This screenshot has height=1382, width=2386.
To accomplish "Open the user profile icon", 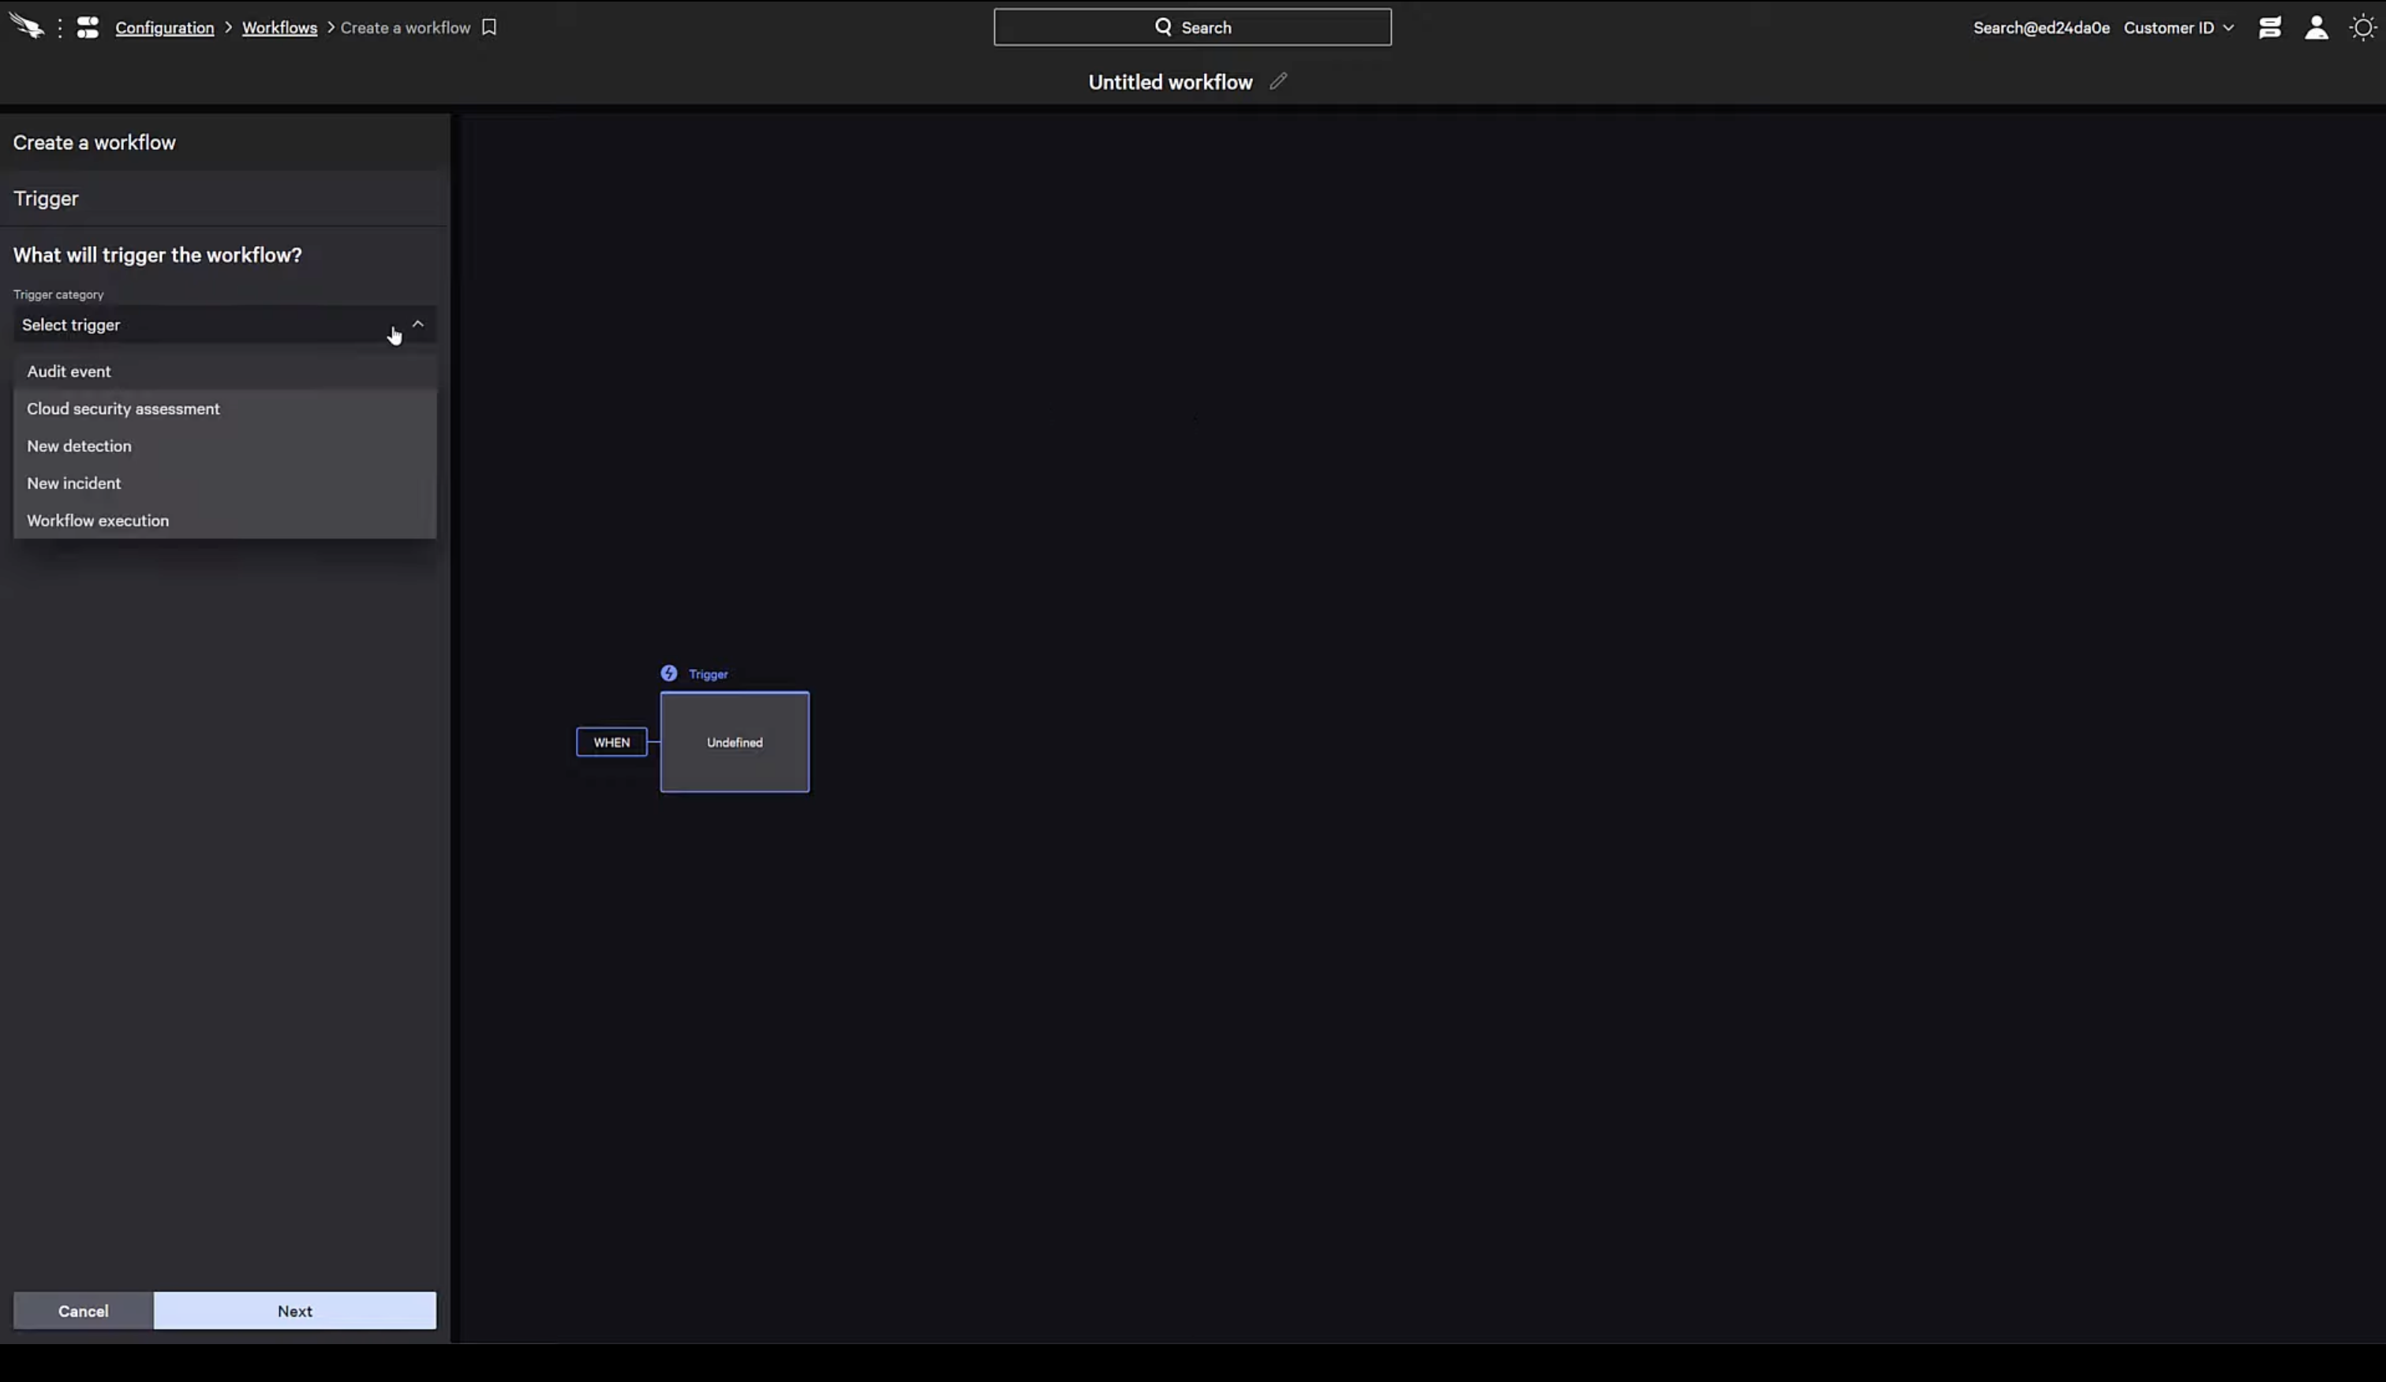I will coord(2316,28).
